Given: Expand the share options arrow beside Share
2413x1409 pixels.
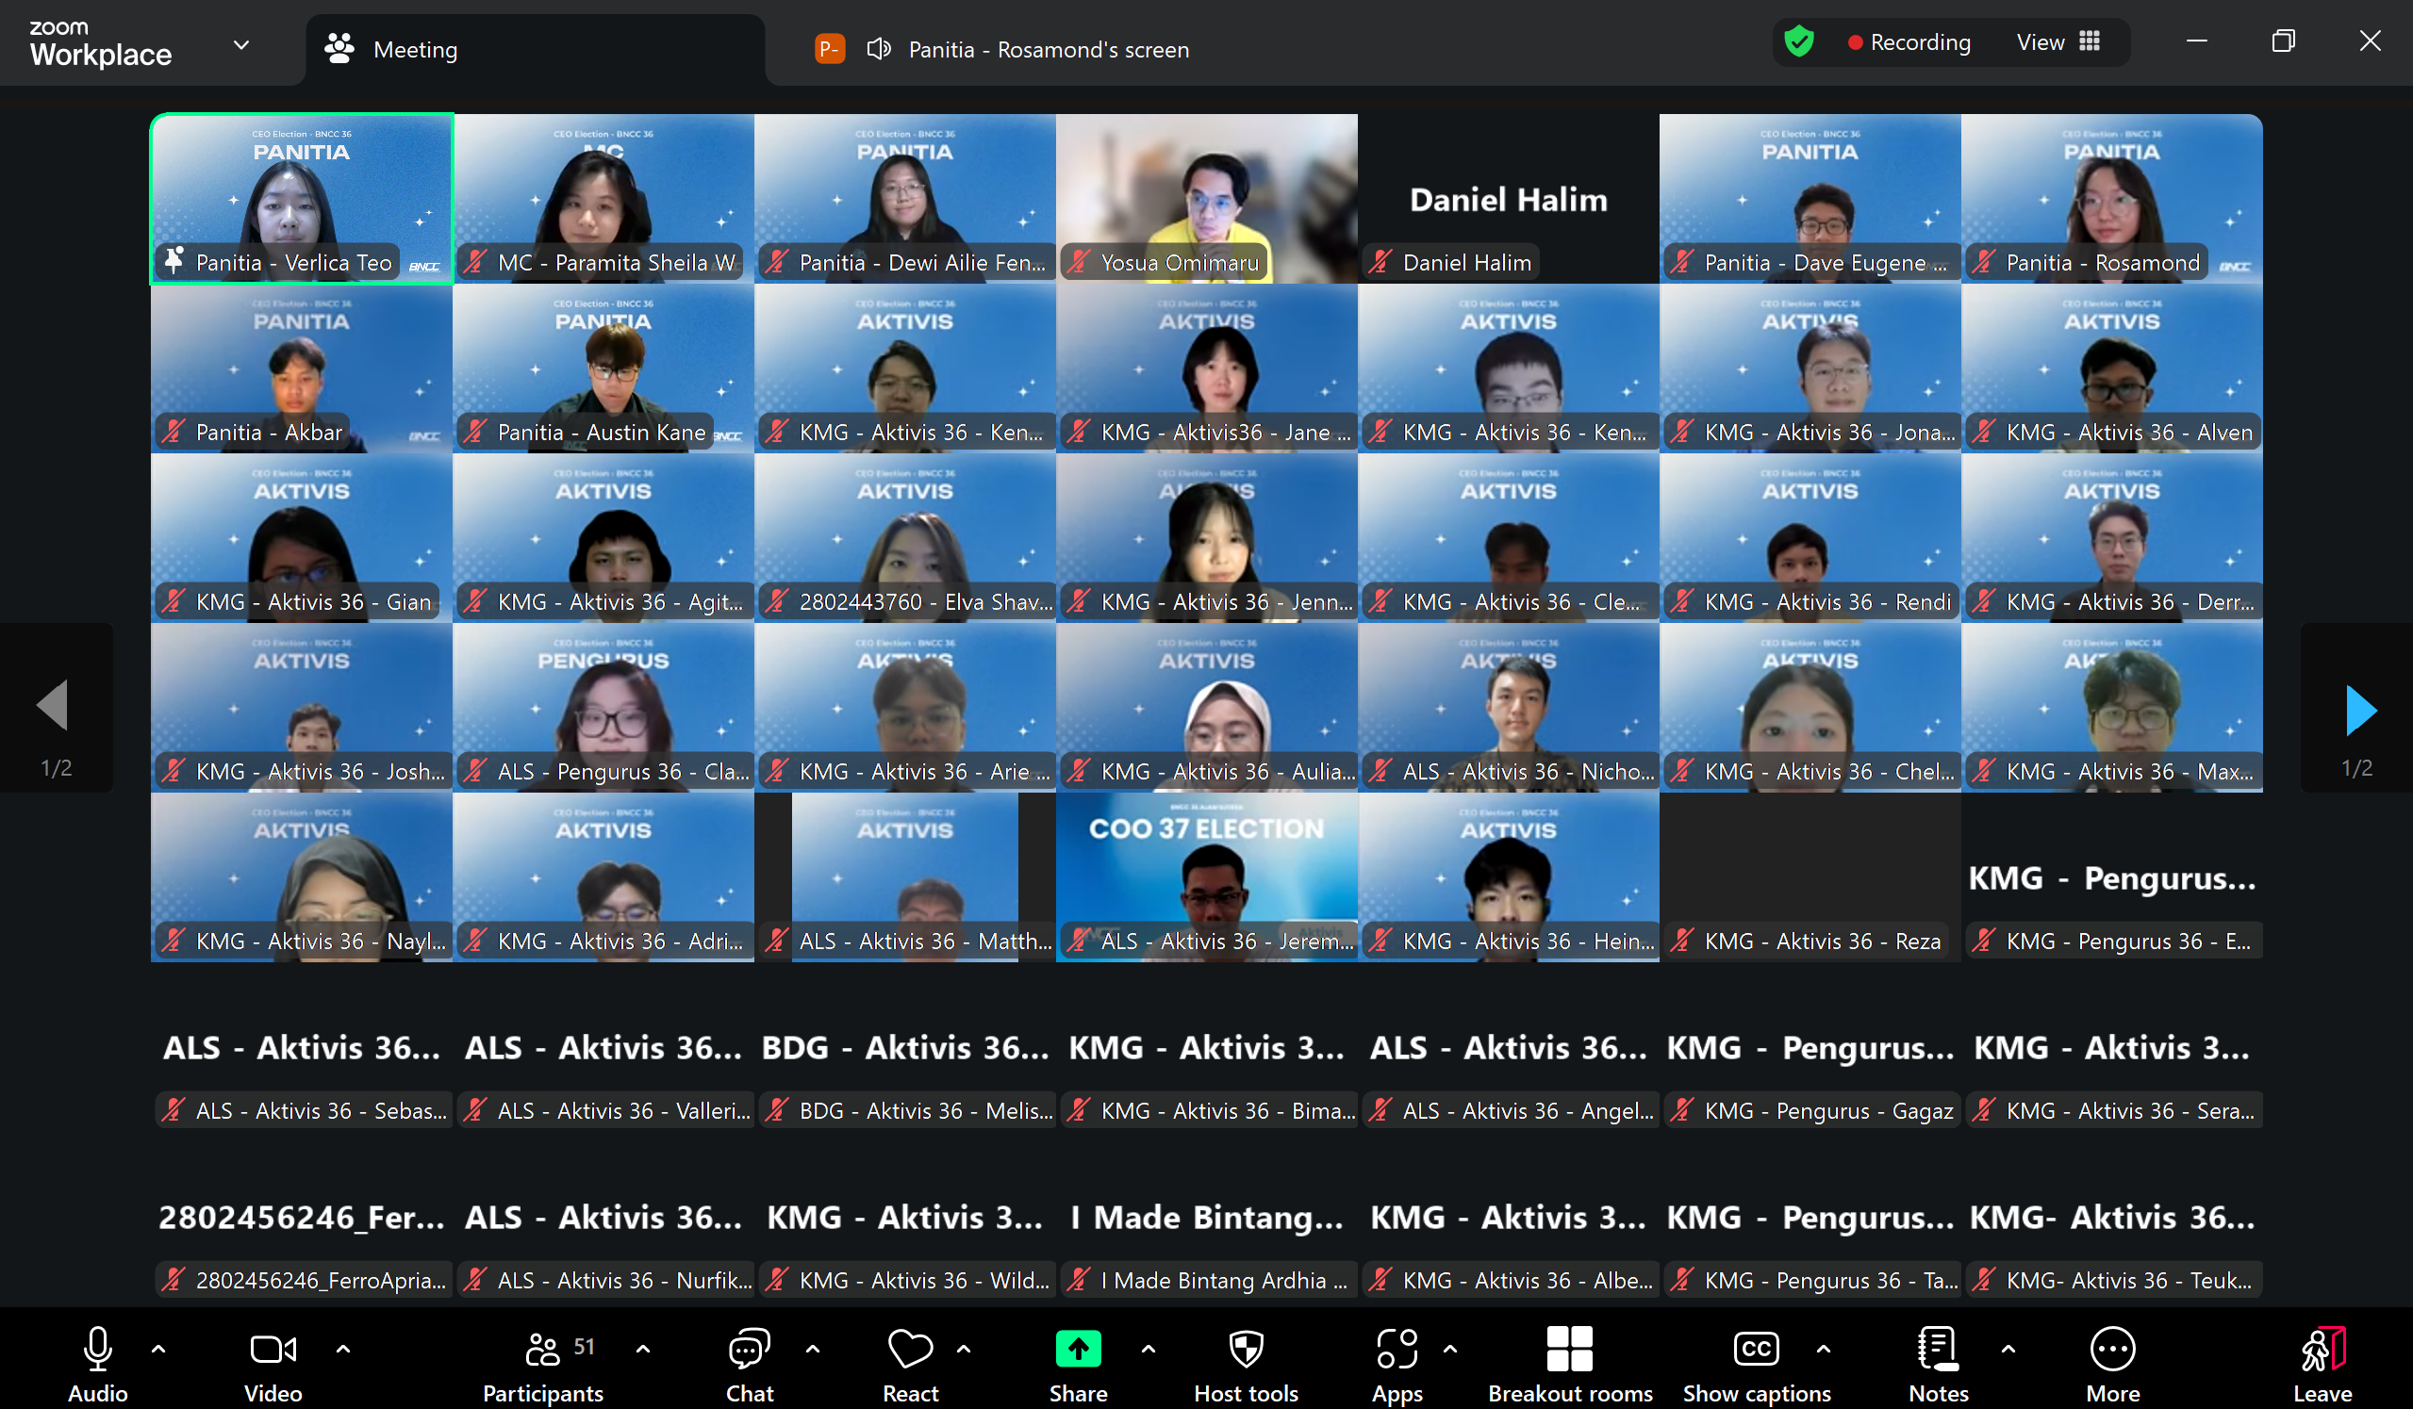Looking at the screenshot, I should coord(1149,1350).
